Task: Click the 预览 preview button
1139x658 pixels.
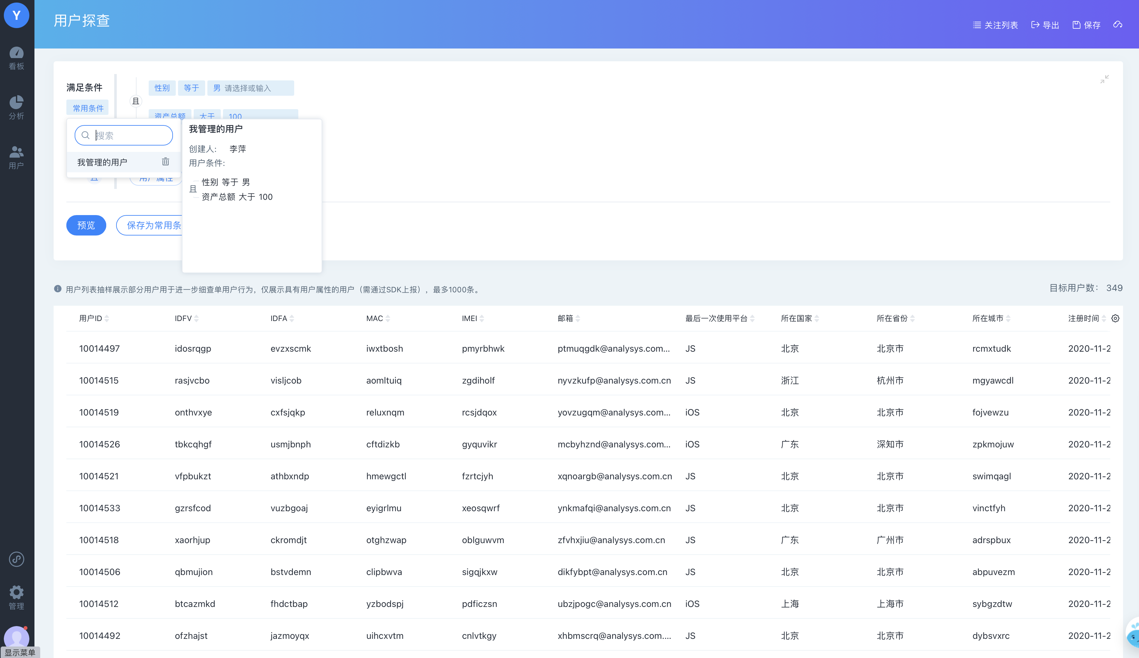Action: click(x=86, y=225)
